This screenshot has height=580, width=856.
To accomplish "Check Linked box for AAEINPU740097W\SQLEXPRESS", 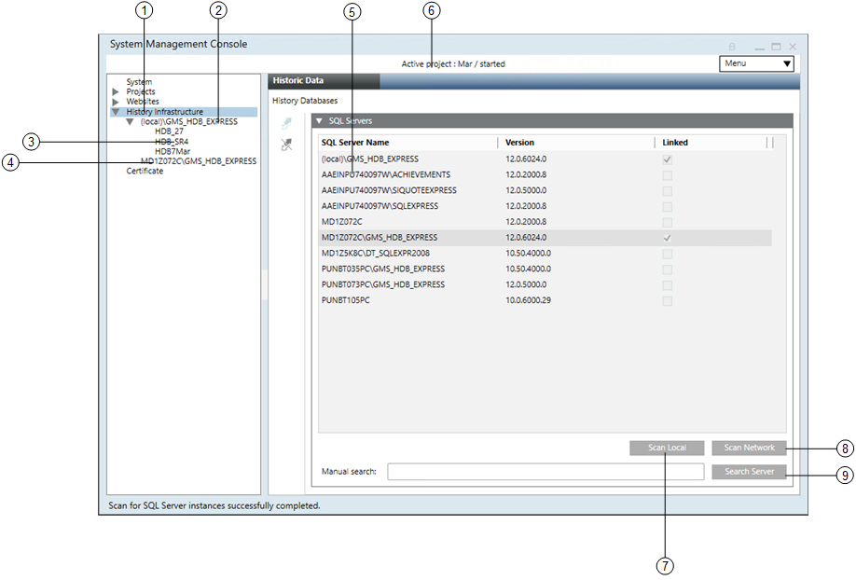I will [x=667, y=206].
